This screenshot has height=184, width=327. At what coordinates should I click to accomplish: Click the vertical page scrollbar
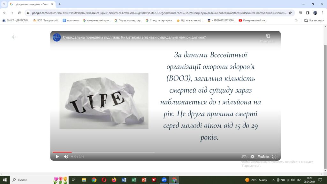(325, 106)
